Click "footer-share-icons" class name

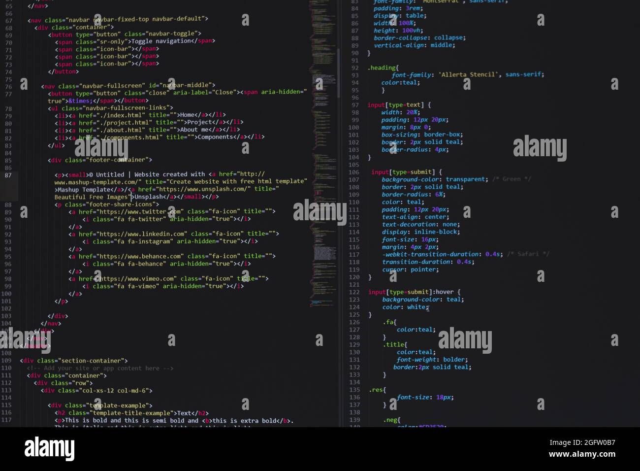[121, 204]
